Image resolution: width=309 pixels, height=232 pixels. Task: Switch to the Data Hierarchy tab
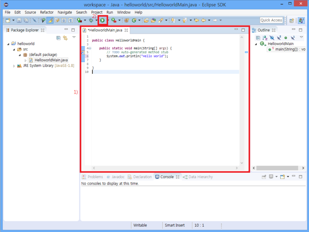click(x=198, y=177)
